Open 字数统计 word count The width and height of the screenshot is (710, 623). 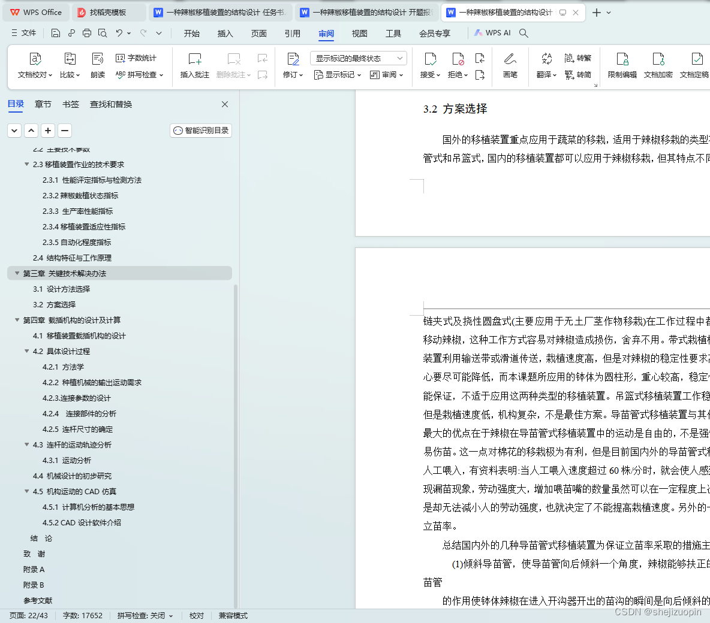tap(136, 58)
